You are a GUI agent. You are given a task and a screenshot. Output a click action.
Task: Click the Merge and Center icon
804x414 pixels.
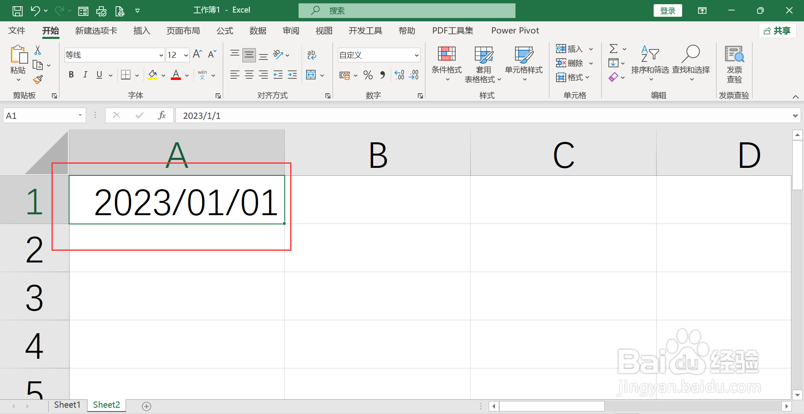(311, 75)
